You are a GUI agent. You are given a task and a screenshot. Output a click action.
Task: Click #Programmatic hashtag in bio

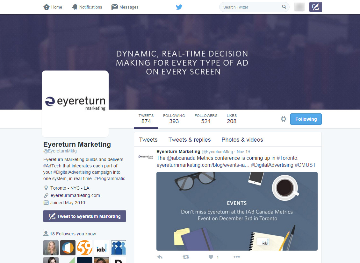pos(110,179)
